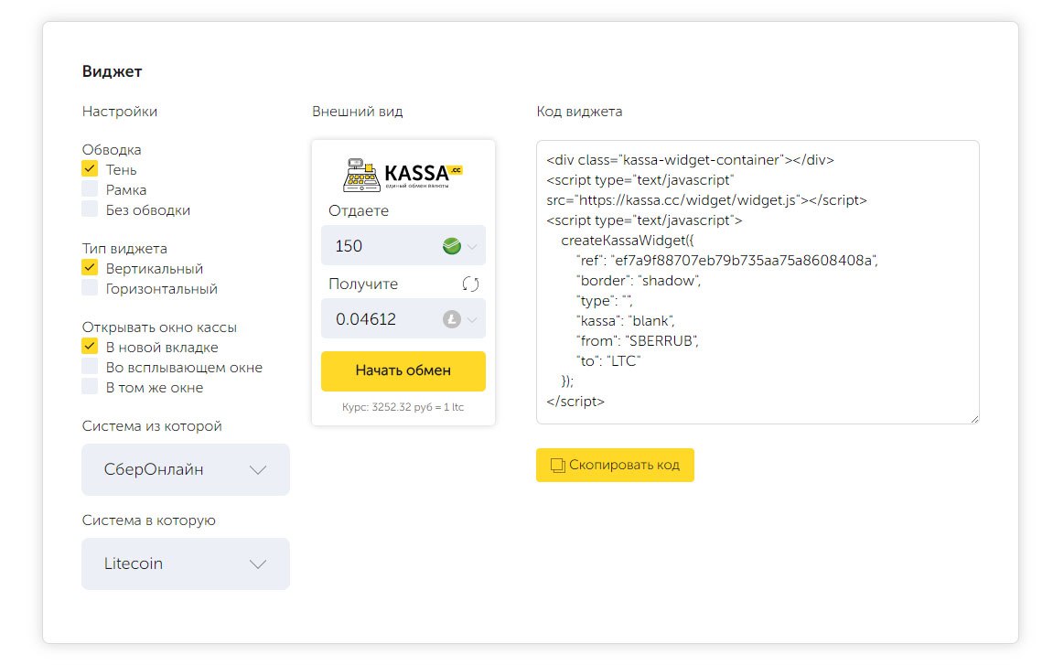The image size is (1064, 665).
Task: Toggle the В новой вкладке option
Action: 90,346
